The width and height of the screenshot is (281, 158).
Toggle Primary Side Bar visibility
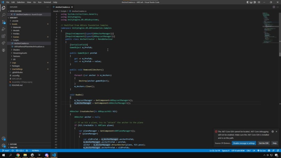point(248,2)
